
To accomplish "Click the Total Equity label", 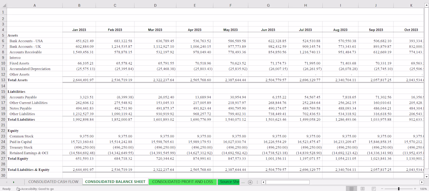I will tap(18, 158).
